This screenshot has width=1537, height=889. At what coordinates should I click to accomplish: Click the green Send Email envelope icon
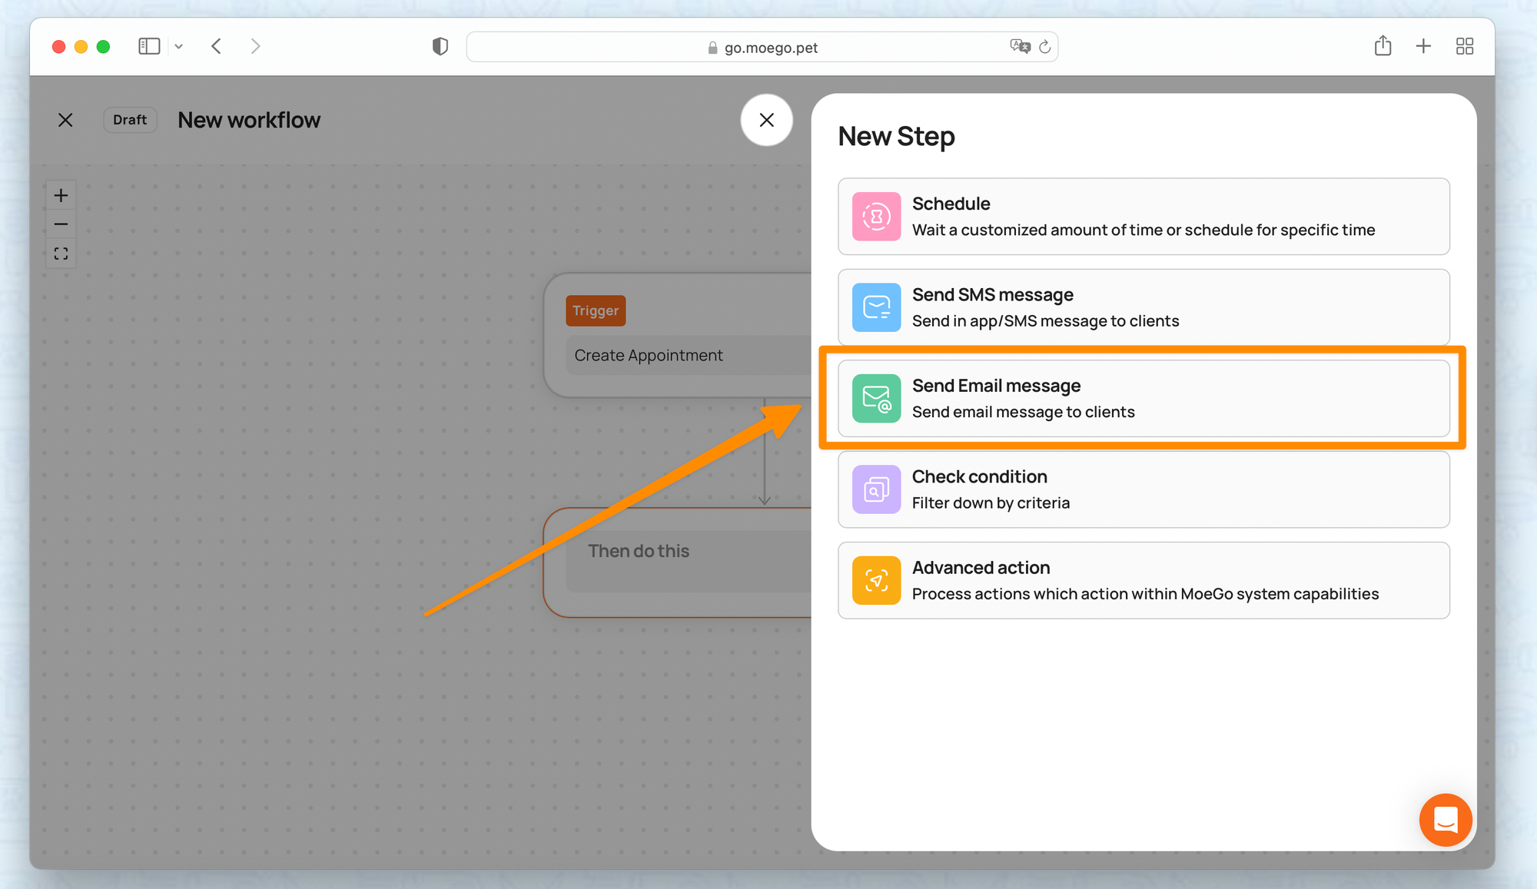876,398
